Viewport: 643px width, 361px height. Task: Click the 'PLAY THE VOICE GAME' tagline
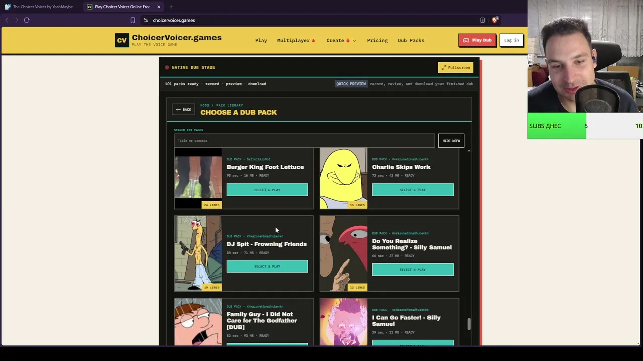154,45
